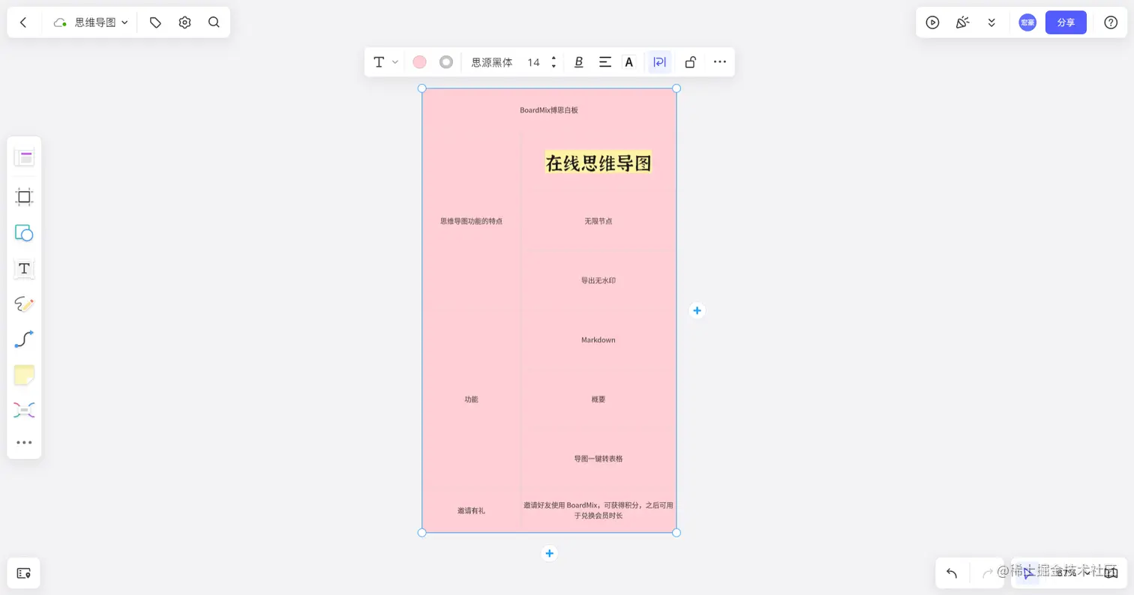The width and height of the screenshot is (1134, 595).
Task: Open the minimap icon at bottom-left
Action: pos(23,573)
